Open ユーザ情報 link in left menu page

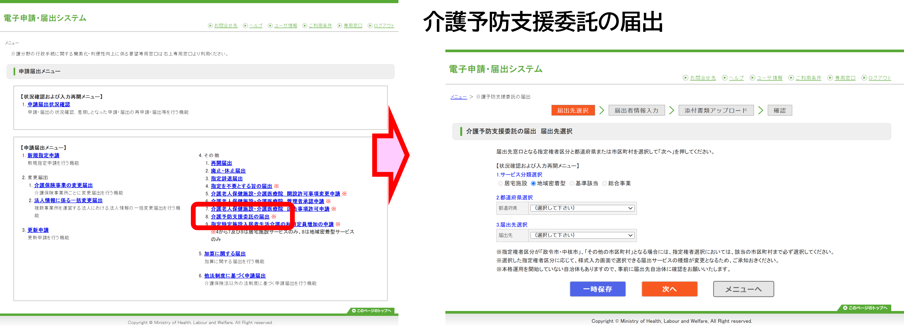(x=285, y=26)
